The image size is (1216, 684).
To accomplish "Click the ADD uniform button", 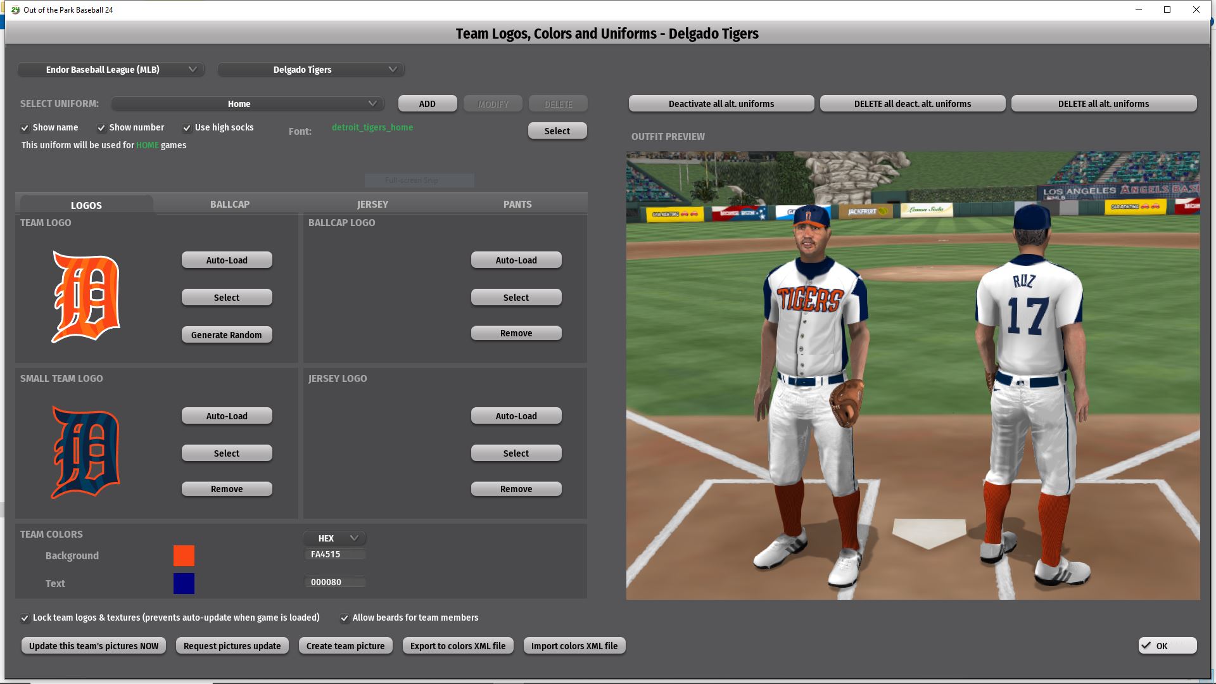I will point(427,104).
